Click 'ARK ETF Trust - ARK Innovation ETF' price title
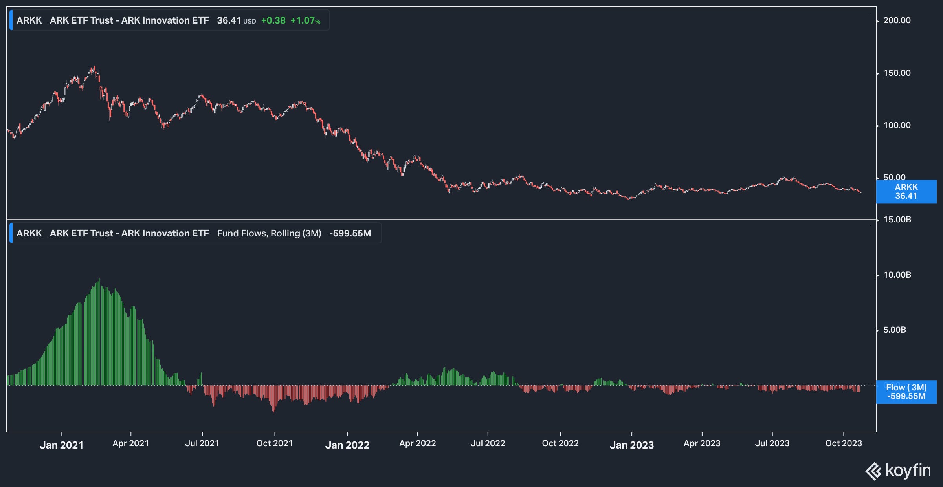The width and height of the screenshot is (943, 487). tap(129, 20)
